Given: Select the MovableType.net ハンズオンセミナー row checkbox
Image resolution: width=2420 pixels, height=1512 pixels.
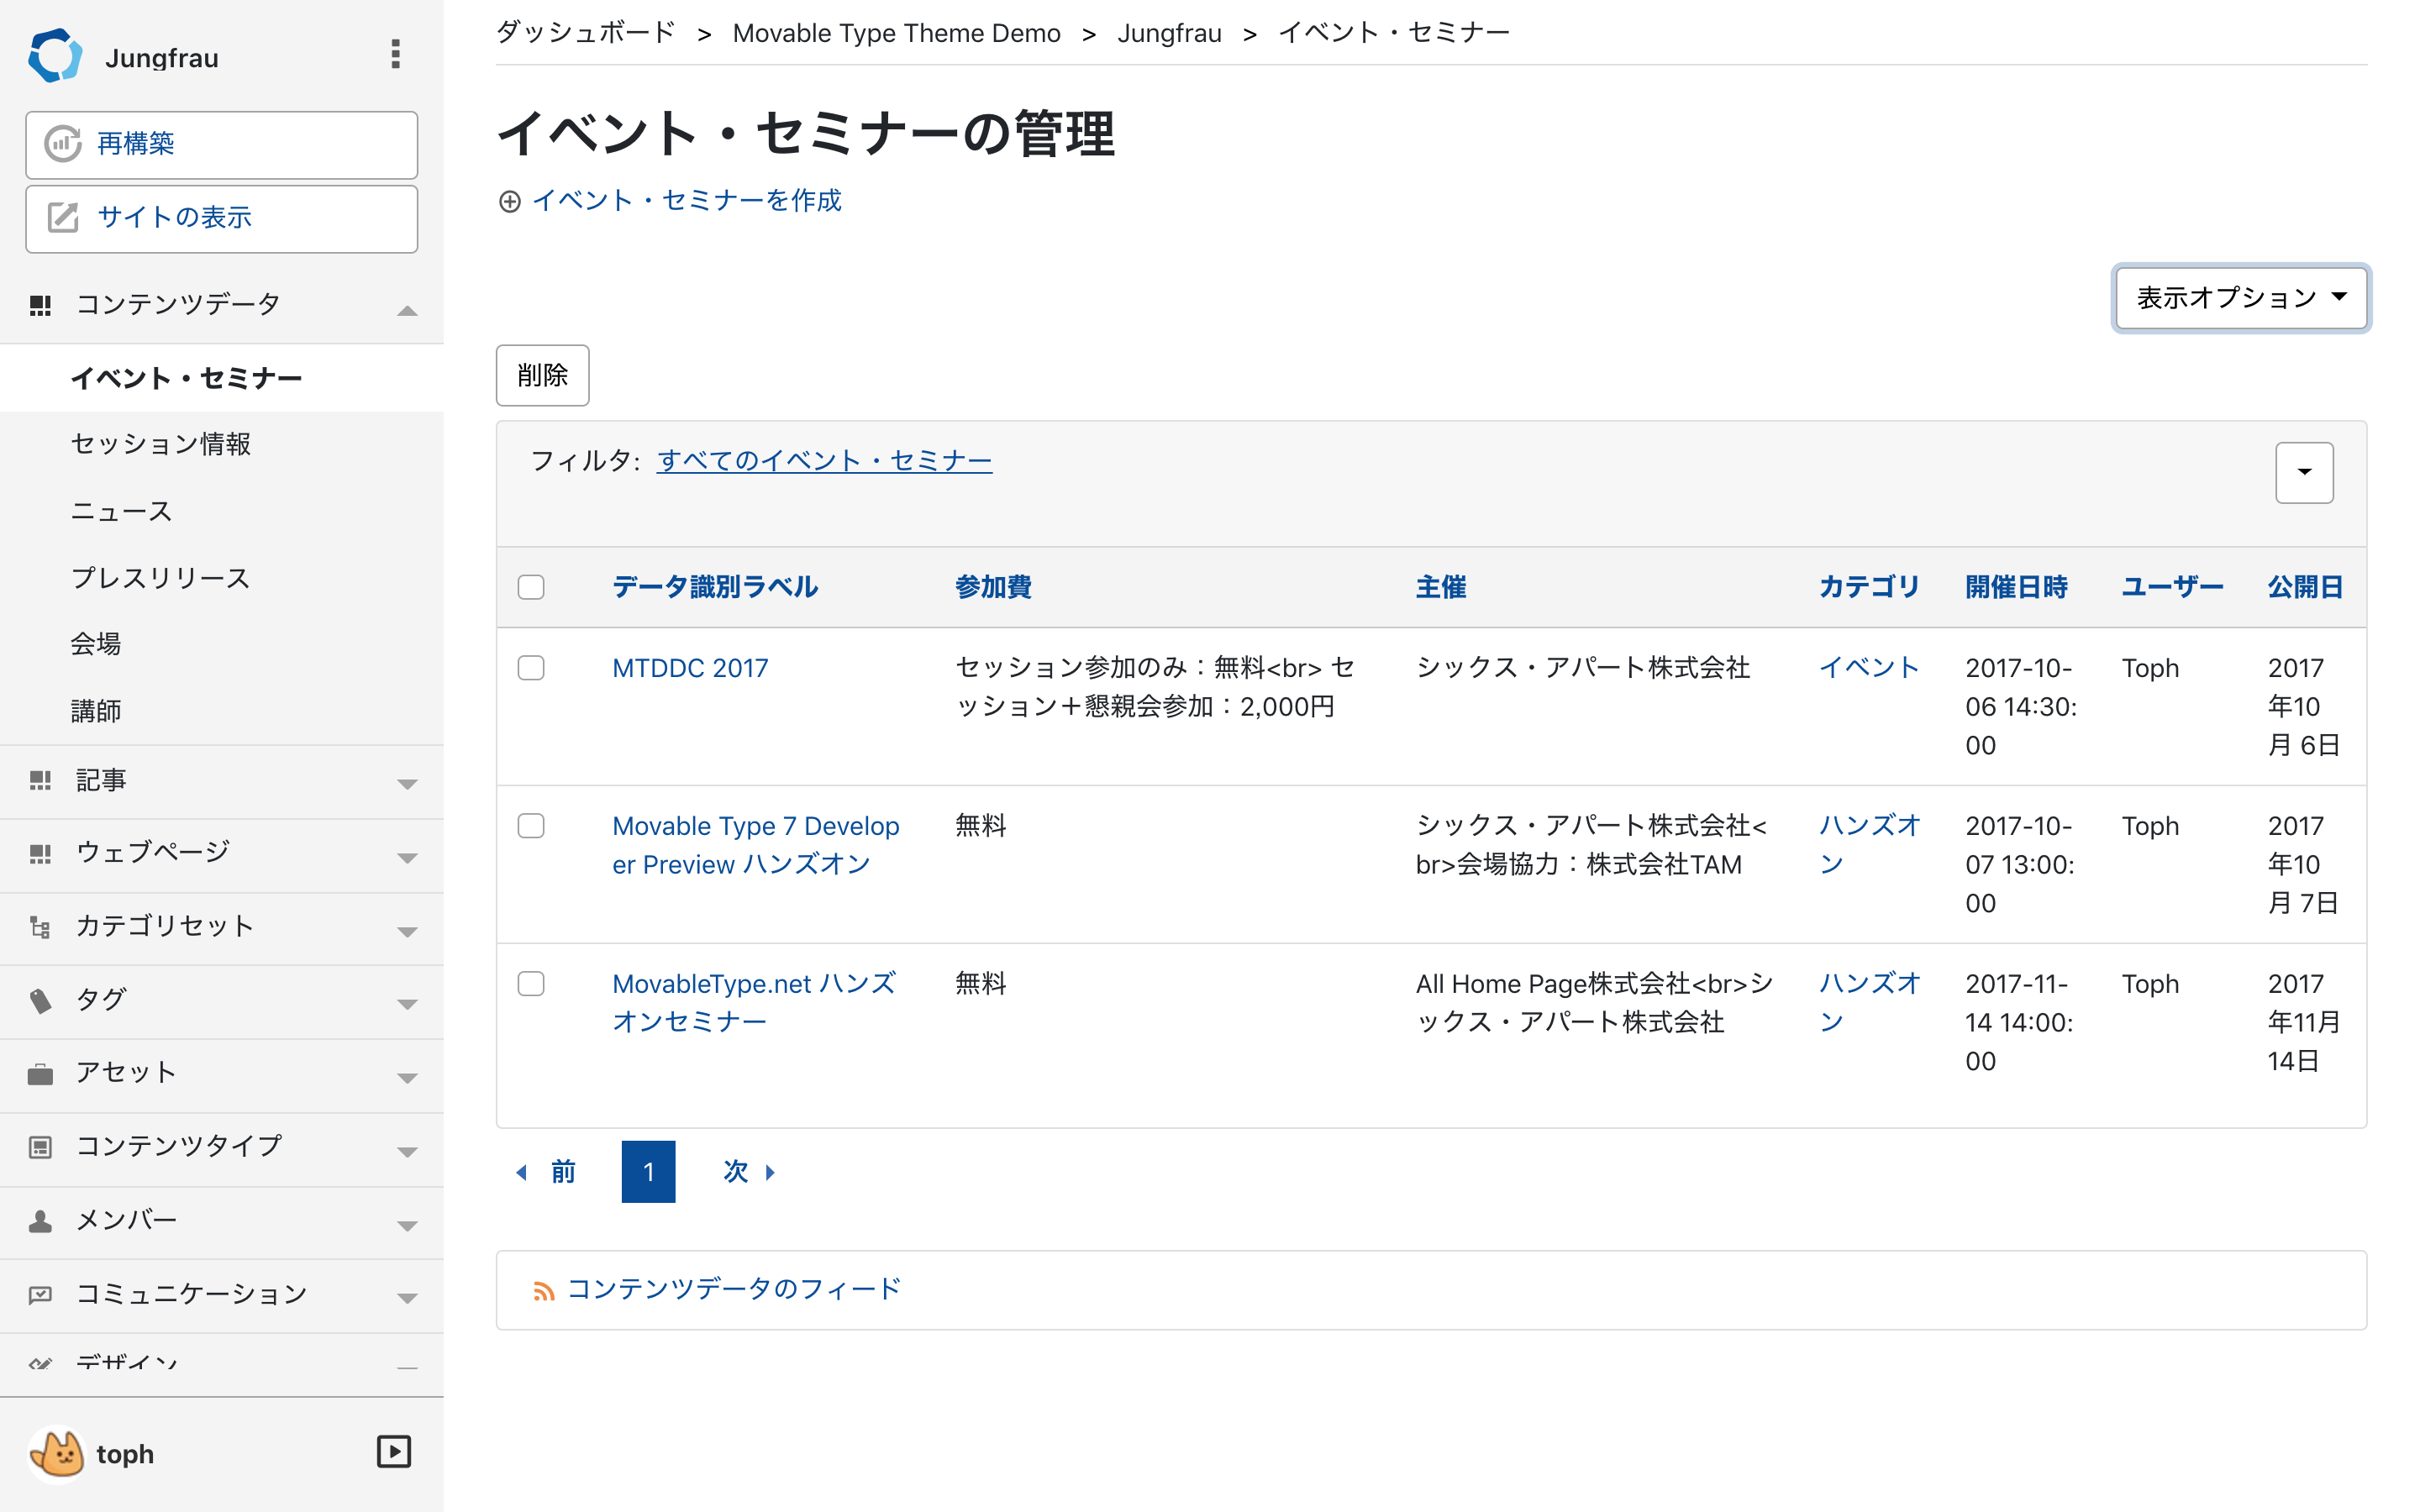Looking at the screenshot, I should point(531,984).
